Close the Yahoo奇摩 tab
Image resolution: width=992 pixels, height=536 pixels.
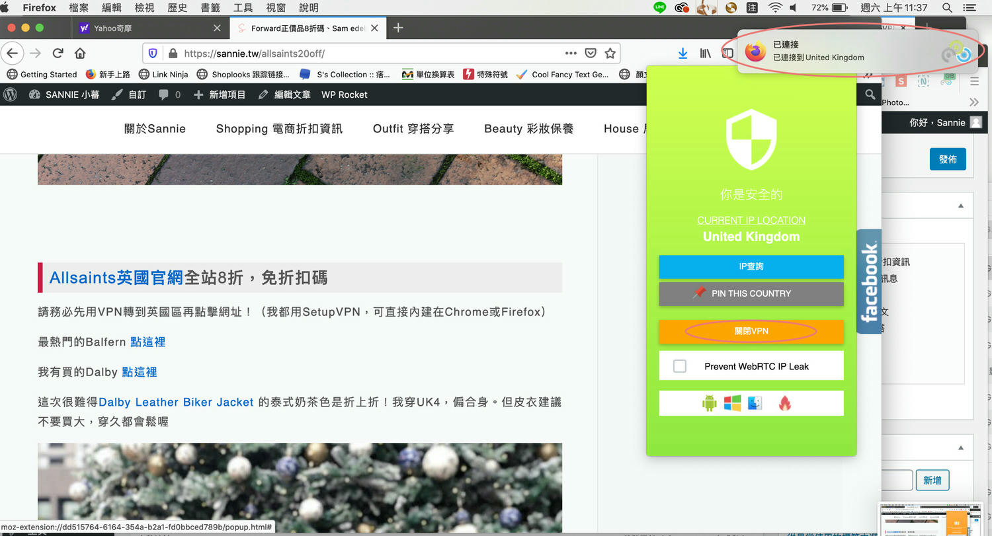218,28
